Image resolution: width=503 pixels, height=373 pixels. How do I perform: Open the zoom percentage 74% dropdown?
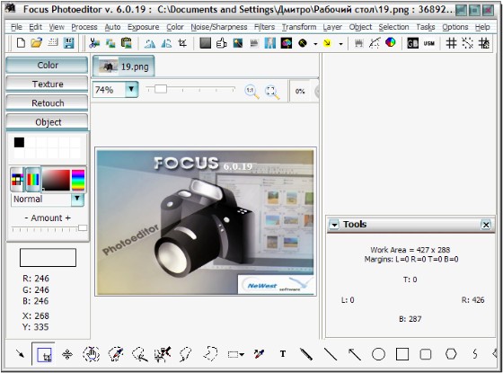pyautogui.click(x=131, y=90)
